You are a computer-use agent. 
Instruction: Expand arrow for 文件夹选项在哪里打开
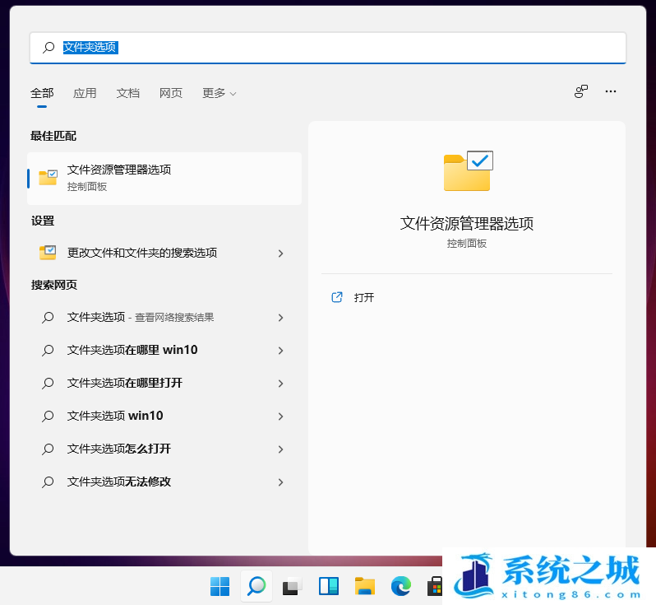pos(280,384)
